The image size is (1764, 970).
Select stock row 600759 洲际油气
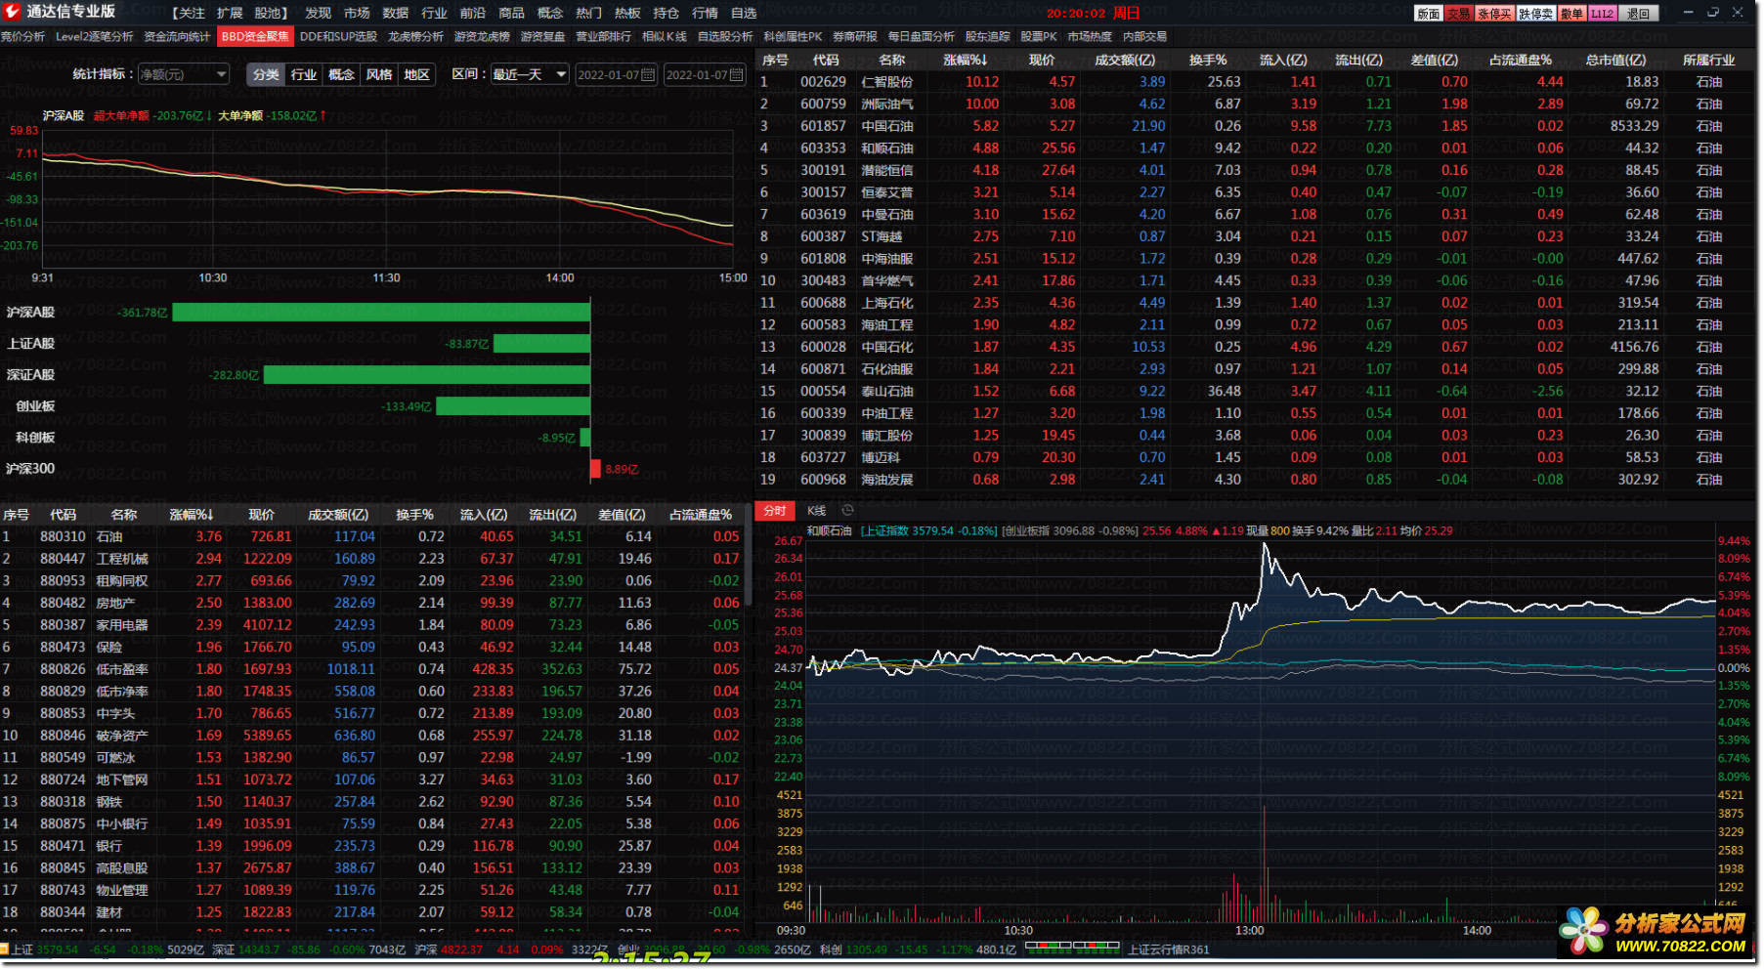[x=1256, y=104]
